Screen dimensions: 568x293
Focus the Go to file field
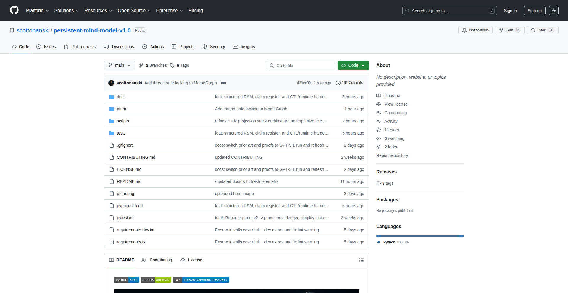(x=301, y=66)
